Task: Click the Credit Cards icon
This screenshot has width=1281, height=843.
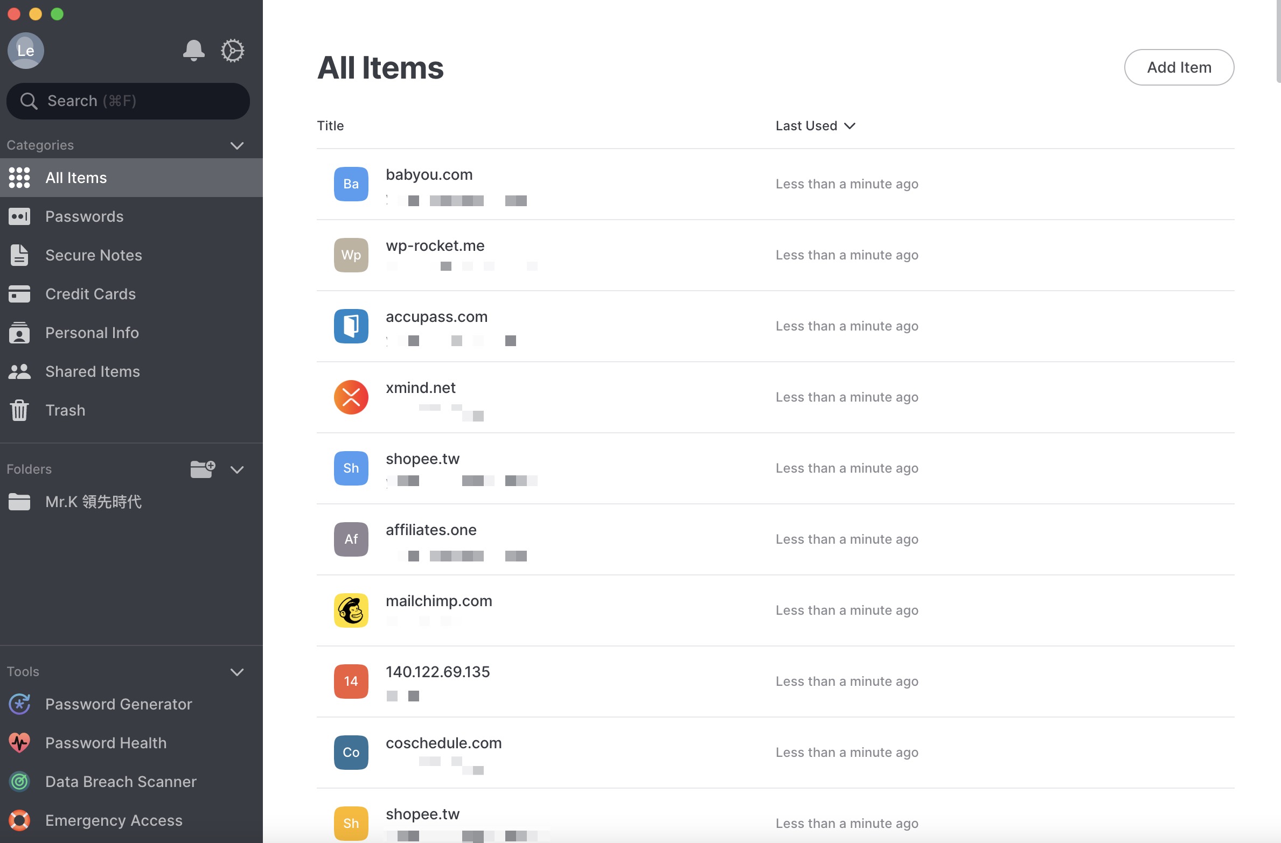Action: [19, 294]
